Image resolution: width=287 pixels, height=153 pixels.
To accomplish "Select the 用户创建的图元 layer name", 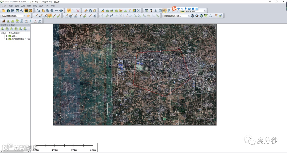I will click(20, 39).
